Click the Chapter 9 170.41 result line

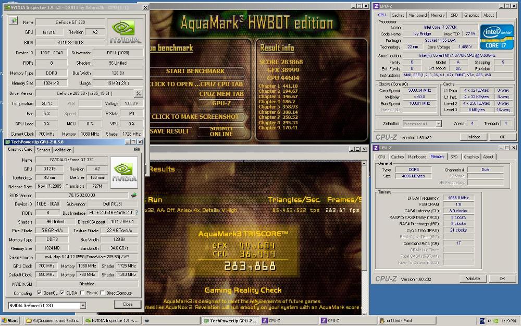point(278,128)
